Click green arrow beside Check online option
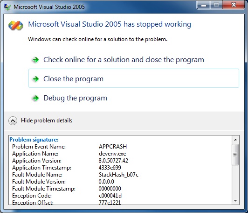 pyautogui.click(x=35, y=60)
